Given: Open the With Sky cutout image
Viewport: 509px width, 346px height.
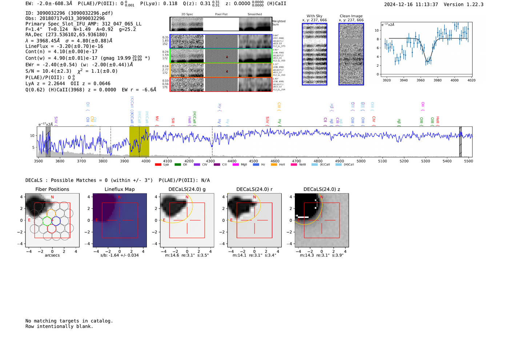Looking at the screenshot, I should tap(314, 54).
